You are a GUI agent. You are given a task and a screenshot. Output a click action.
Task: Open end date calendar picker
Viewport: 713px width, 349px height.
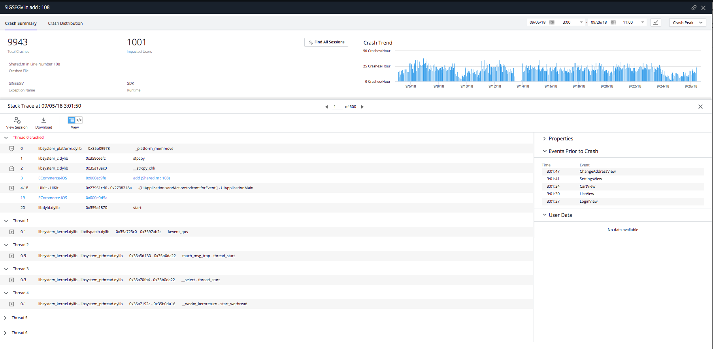613,22
